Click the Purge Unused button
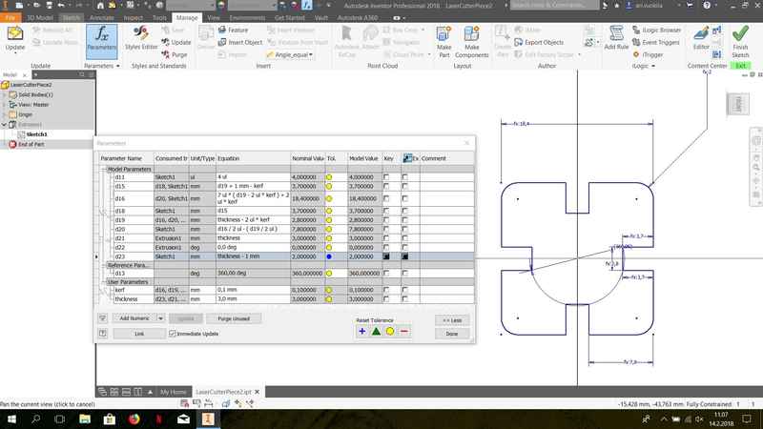 point(234,318)
